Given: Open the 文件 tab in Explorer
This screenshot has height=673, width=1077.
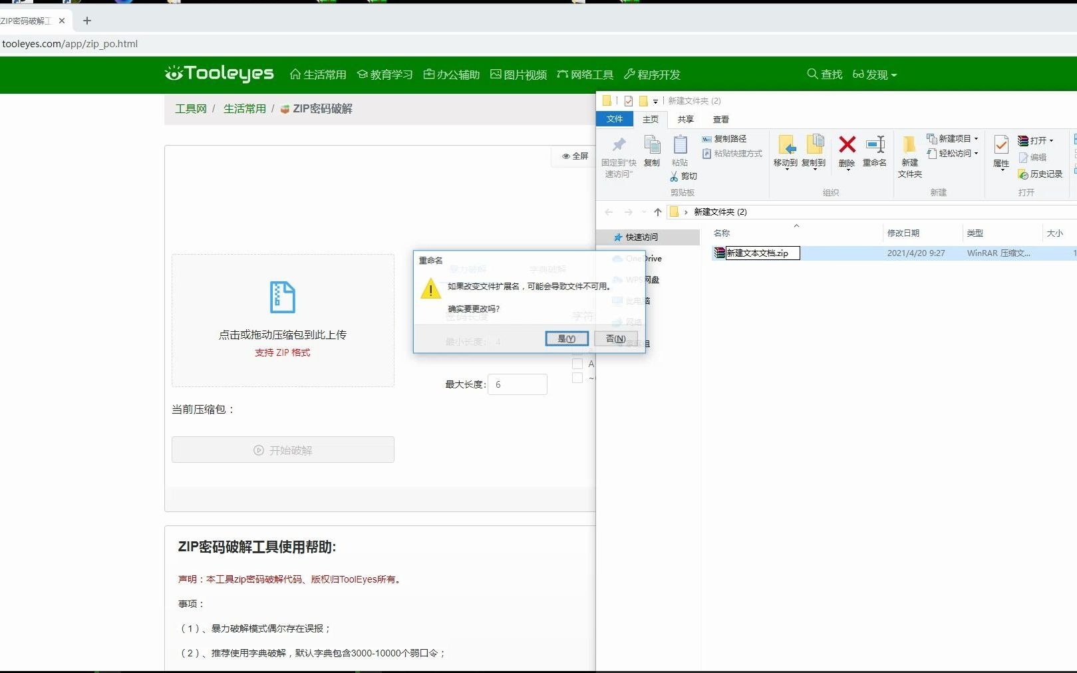Looking at the screenshot, I should pyautogui.click(x=615, y=119).
